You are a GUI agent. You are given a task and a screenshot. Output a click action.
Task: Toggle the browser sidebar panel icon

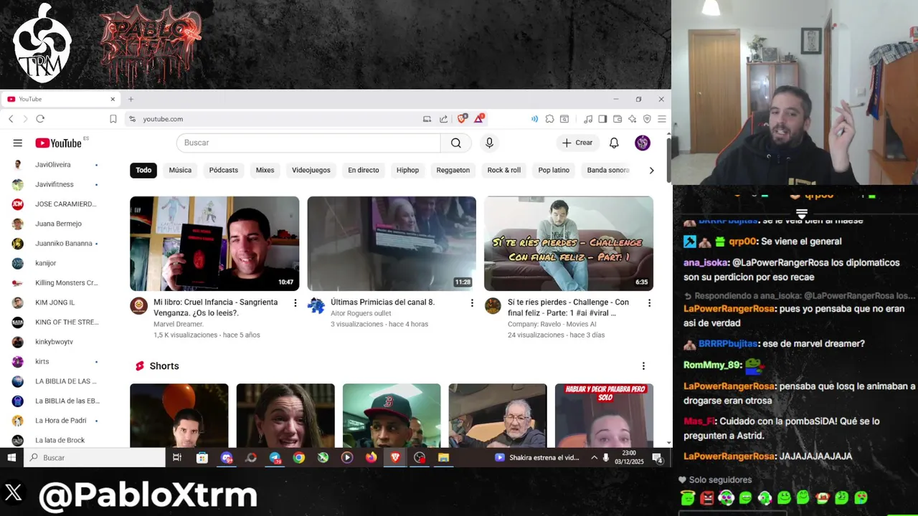(602, 119)
